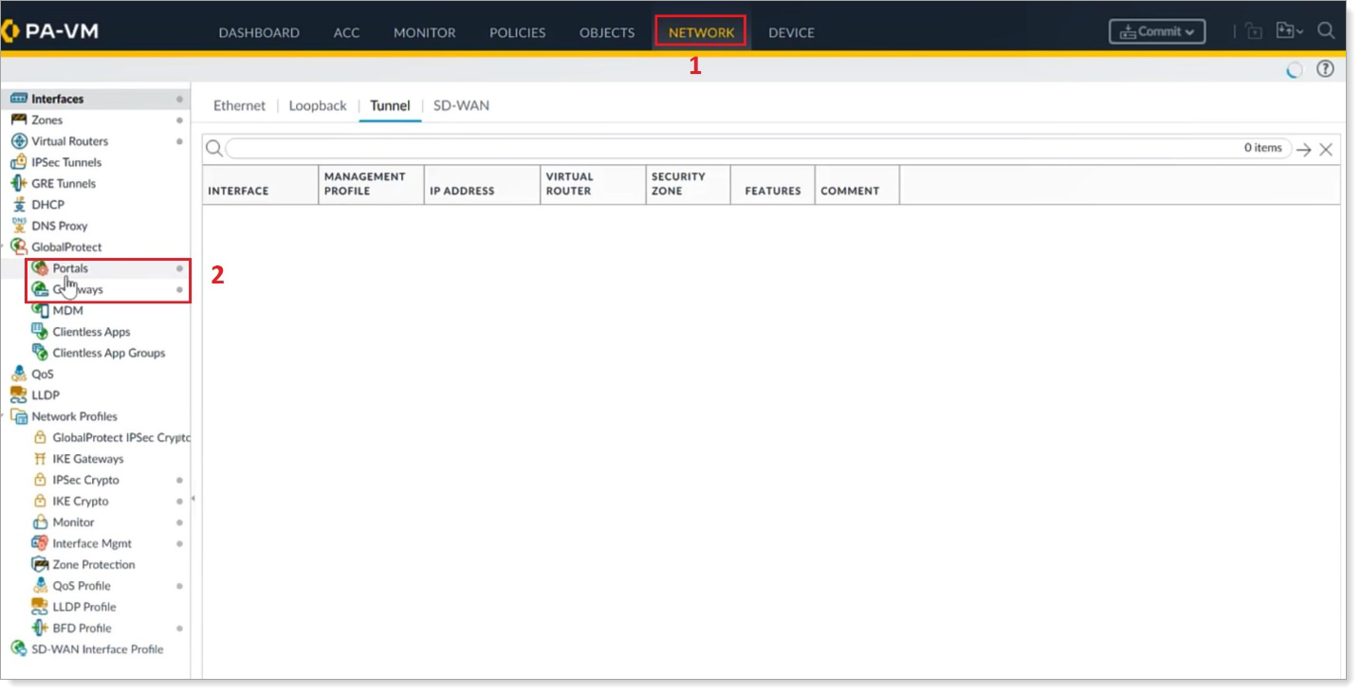Screen dimensions: 1361x694
Task: Open the Commit dropdown button
Action: tap(1157, 31)
